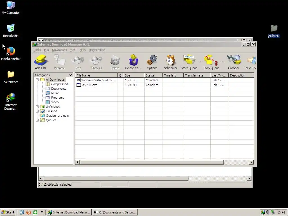Screen dimensions: 288x216
Task: Click the Internet Download Manager taskbar button
Action: (69, 212)
